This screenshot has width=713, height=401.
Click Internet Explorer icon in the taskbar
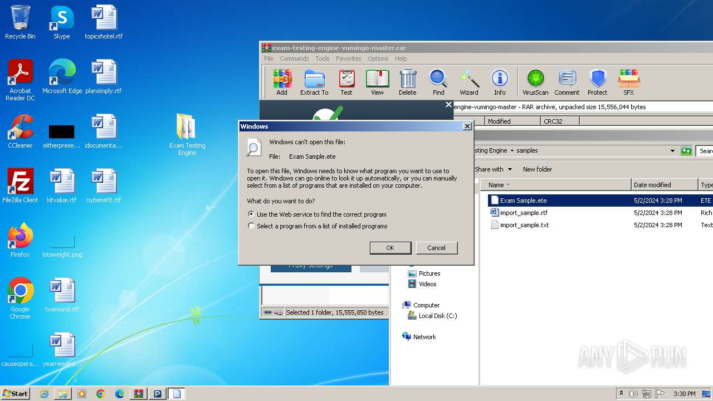44,394
